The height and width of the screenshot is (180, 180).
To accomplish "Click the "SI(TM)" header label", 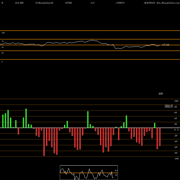I will tap(68, 3).
